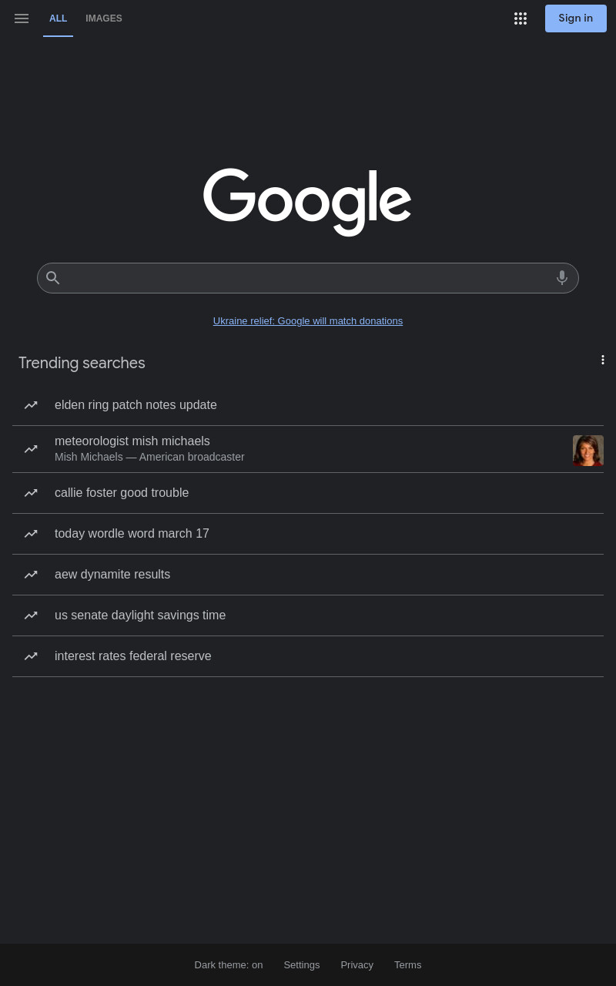Image resolution: width=616 pixels, height=986 pixels.
Task: Click the voice search microphone
Action: pyautogui.click(x=562, y=277)
